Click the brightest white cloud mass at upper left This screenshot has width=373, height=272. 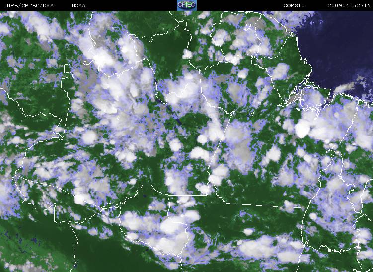105,59
